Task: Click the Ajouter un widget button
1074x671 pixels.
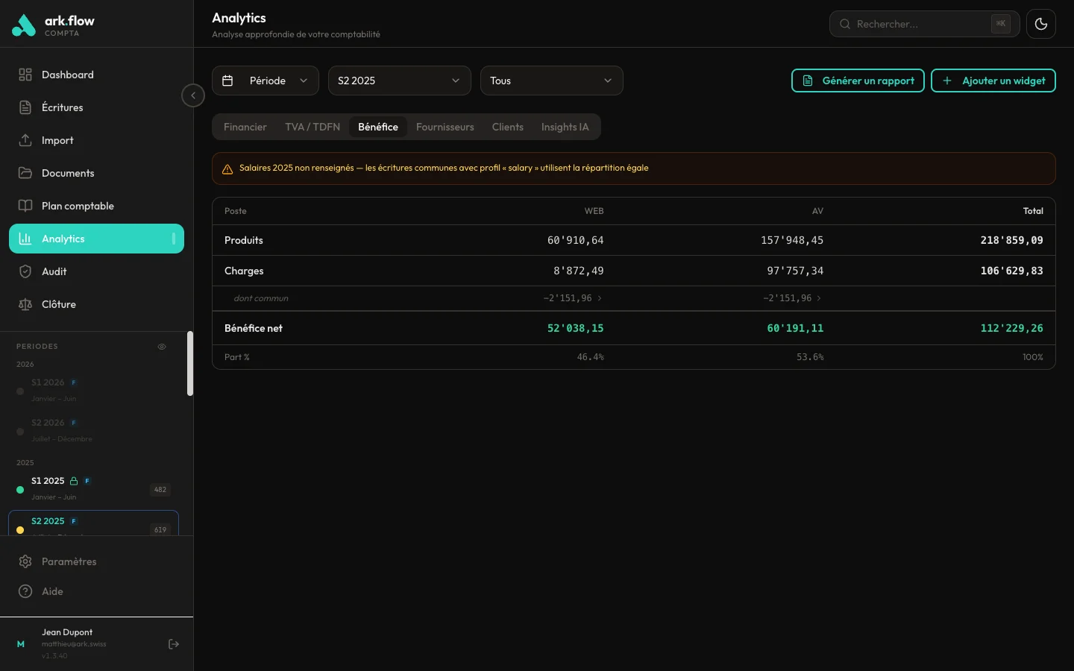Action: (993, 81)
